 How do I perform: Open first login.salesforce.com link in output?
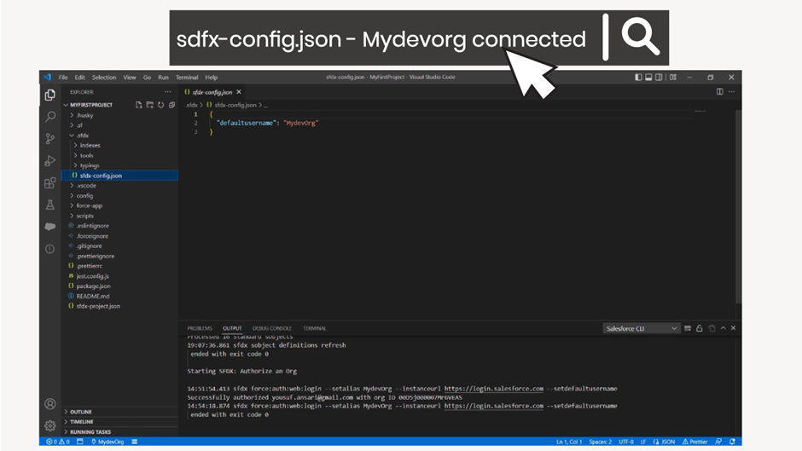[494, 389]
